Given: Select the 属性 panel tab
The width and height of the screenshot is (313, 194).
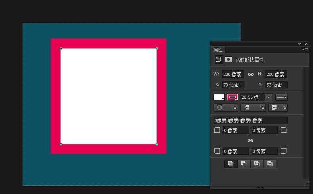Looking at the screenshot, I should [x=218, y=50].
